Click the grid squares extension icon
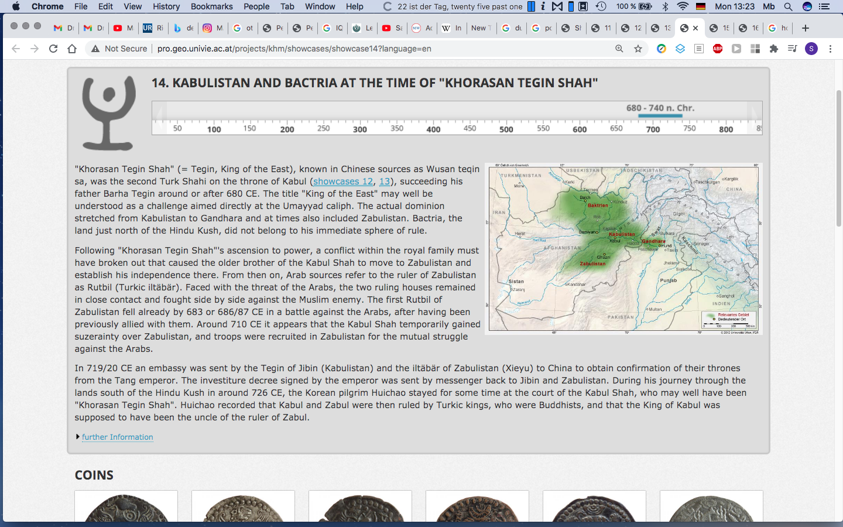843x527 pixels. pyautogui.click(x=755, y=49)
